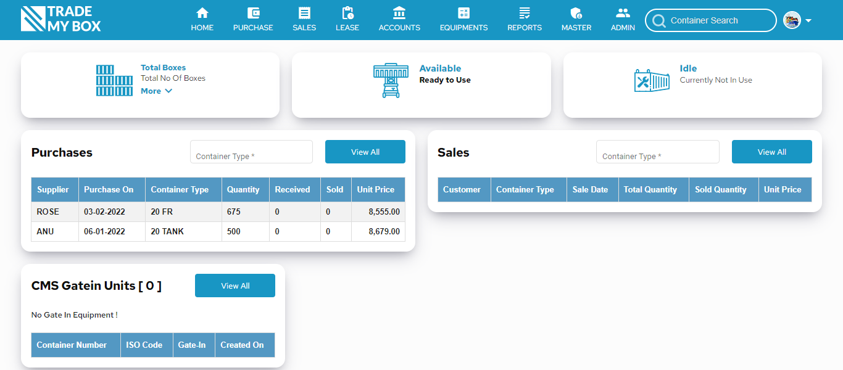The image size is (843, 370).
Task: Open the user profile dropdown arrow
Action: pos(808,20)
